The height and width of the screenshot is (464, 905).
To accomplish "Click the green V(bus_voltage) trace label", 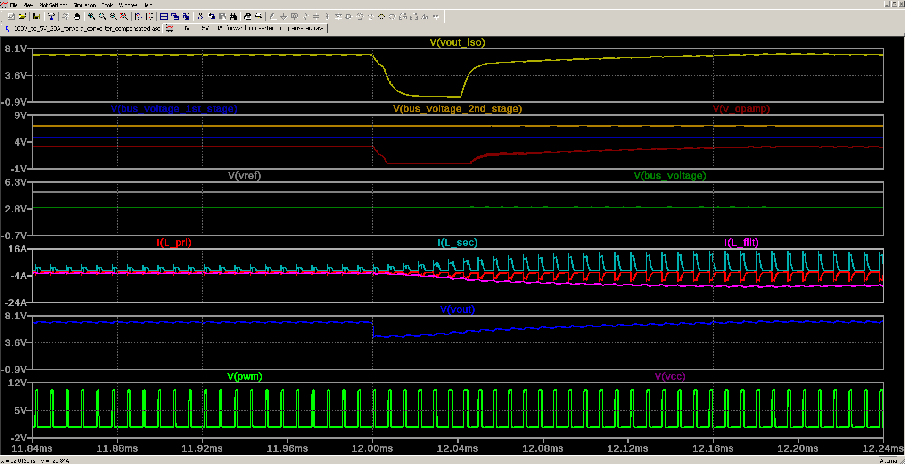I will pyautogui.click(x=670, y=176).
